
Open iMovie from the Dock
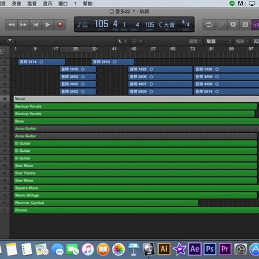coord(179,249)
